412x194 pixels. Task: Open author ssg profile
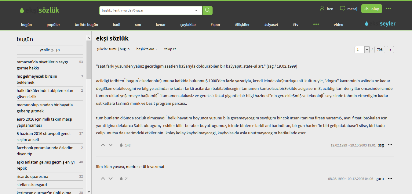click(x=381, y=145)
